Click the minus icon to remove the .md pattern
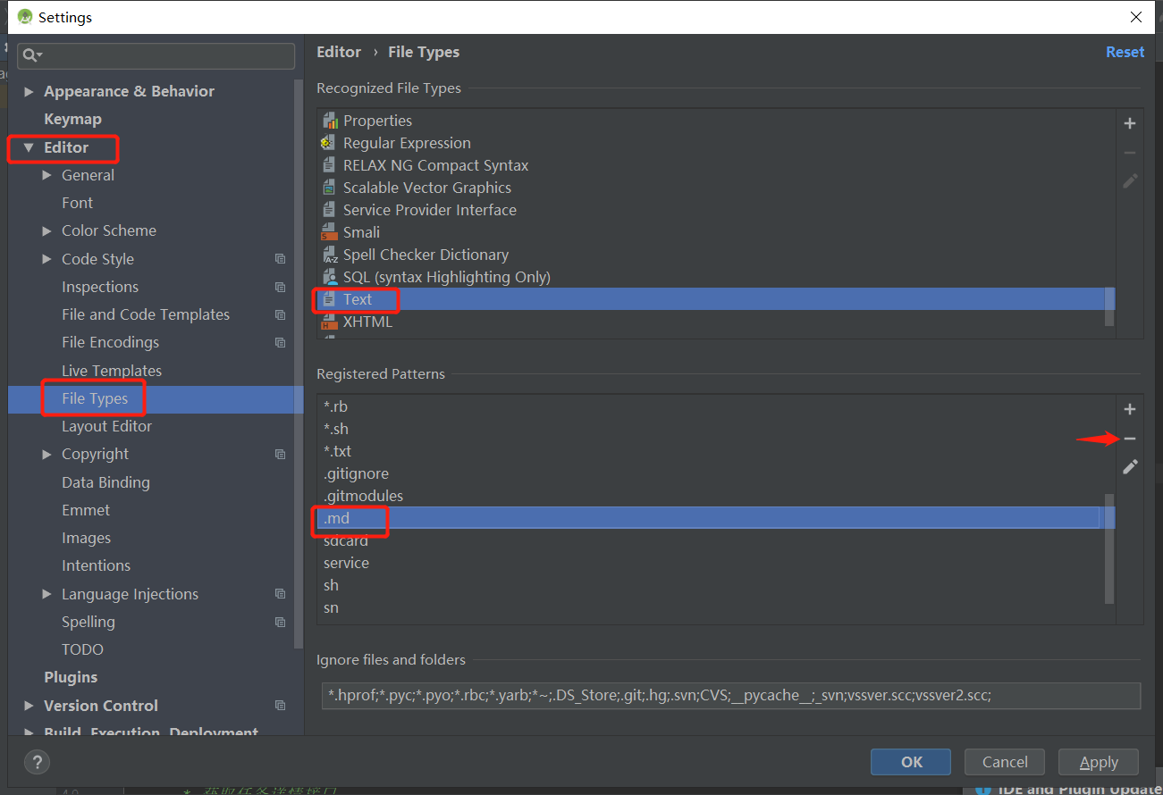1163x795 pixels. 1129,439
